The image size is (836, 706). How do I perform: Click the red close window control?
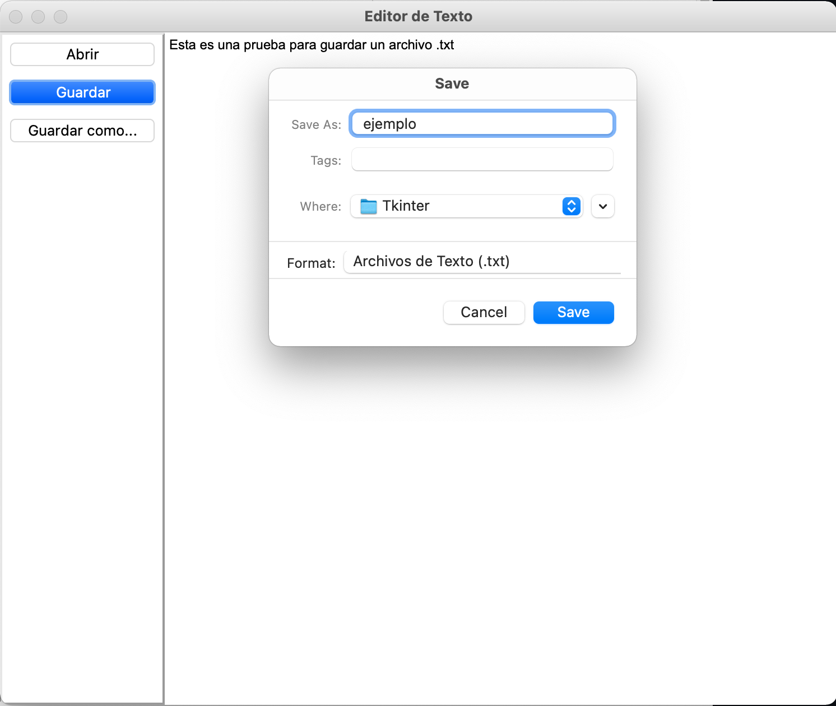point(16,16)
